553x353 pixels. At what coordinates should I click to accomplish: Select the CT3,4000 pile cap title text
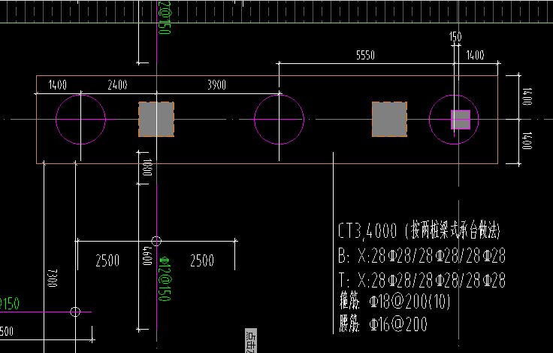[419, 231]
